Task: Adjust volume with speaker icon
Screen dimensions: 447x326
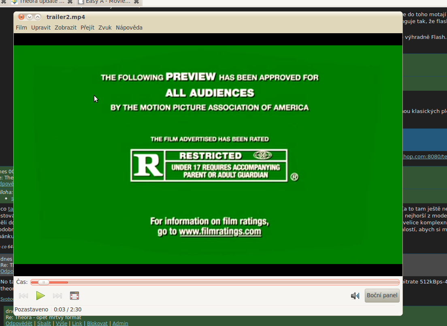Action: coord(355,296)
